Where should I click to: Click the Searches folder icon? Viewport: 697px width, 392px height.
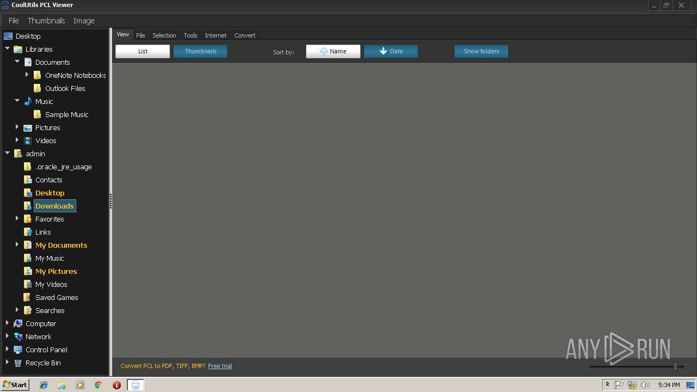pos(28,310)
